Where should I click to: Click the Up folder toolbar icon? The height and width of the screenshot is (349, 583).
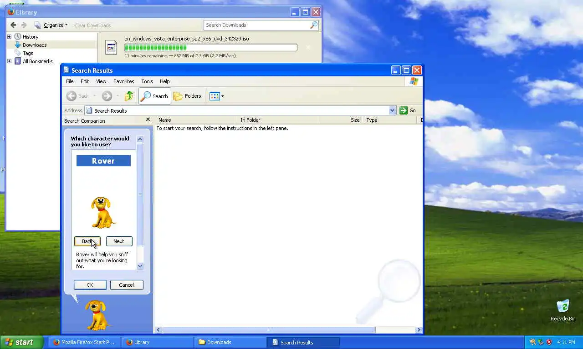click(129, 96)
